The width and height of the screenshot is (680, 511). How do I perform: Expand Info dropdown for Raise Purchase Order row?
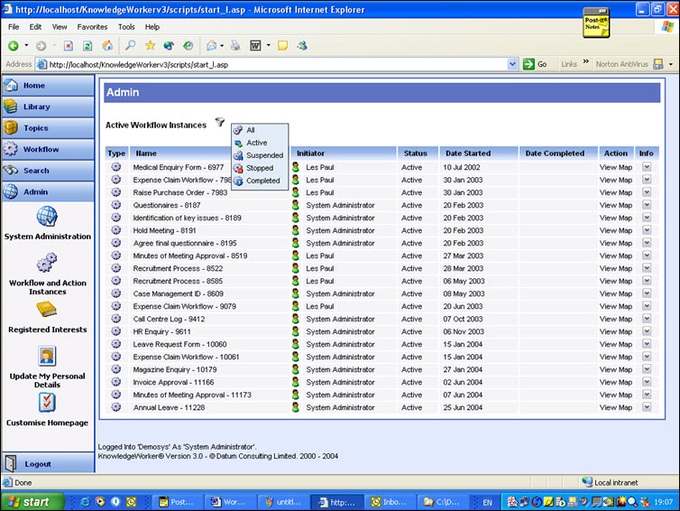coord(647,192)
